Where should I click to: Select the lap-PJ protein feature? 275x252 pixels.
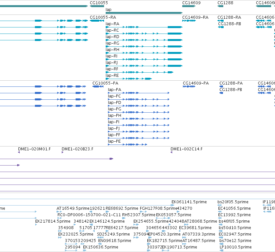(139, 132)
